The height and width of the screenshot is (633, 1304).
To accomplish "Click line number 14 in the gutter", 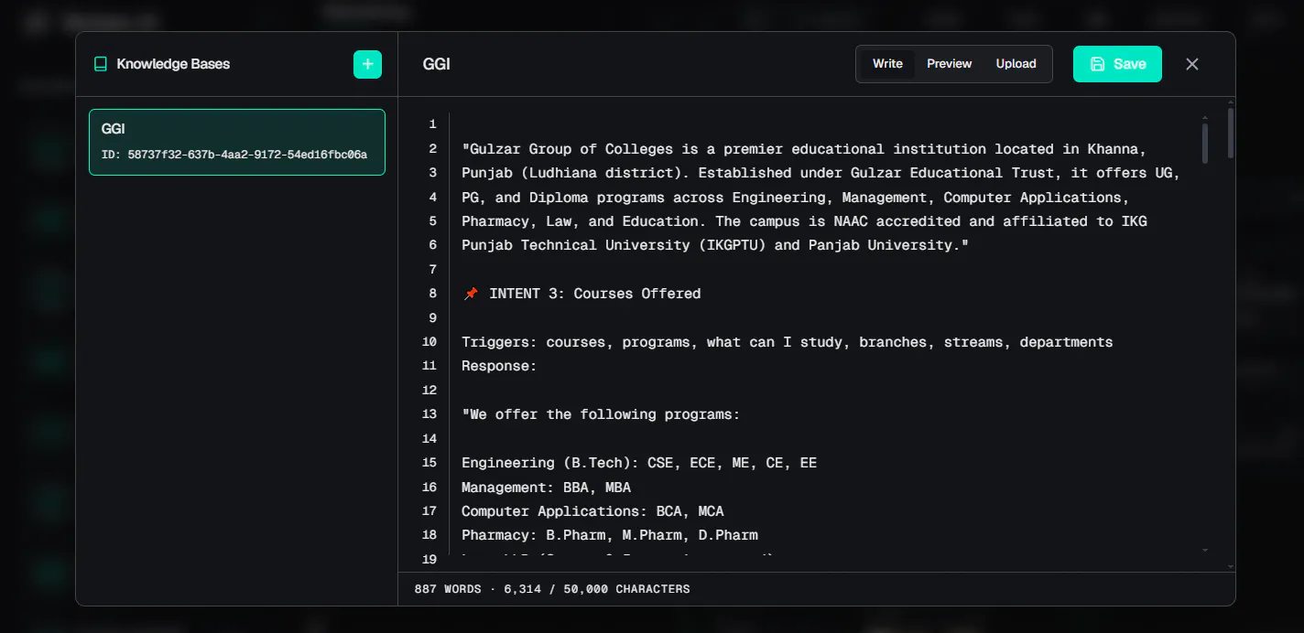I will click(429, 439).
